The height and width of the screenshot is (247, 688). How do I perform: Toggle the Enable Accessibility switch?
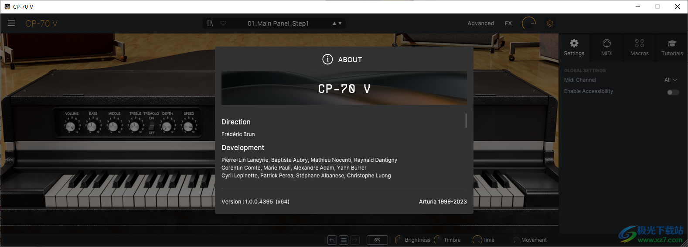pyautogui.click(x=673, y=92)
